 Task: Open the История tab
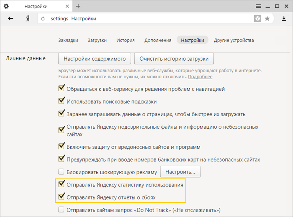126,40
